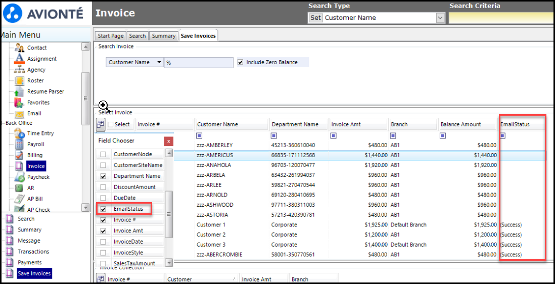Screen dimensions: 555x284
Task: Select the Customer 2 row
Action: pos(359,234)
